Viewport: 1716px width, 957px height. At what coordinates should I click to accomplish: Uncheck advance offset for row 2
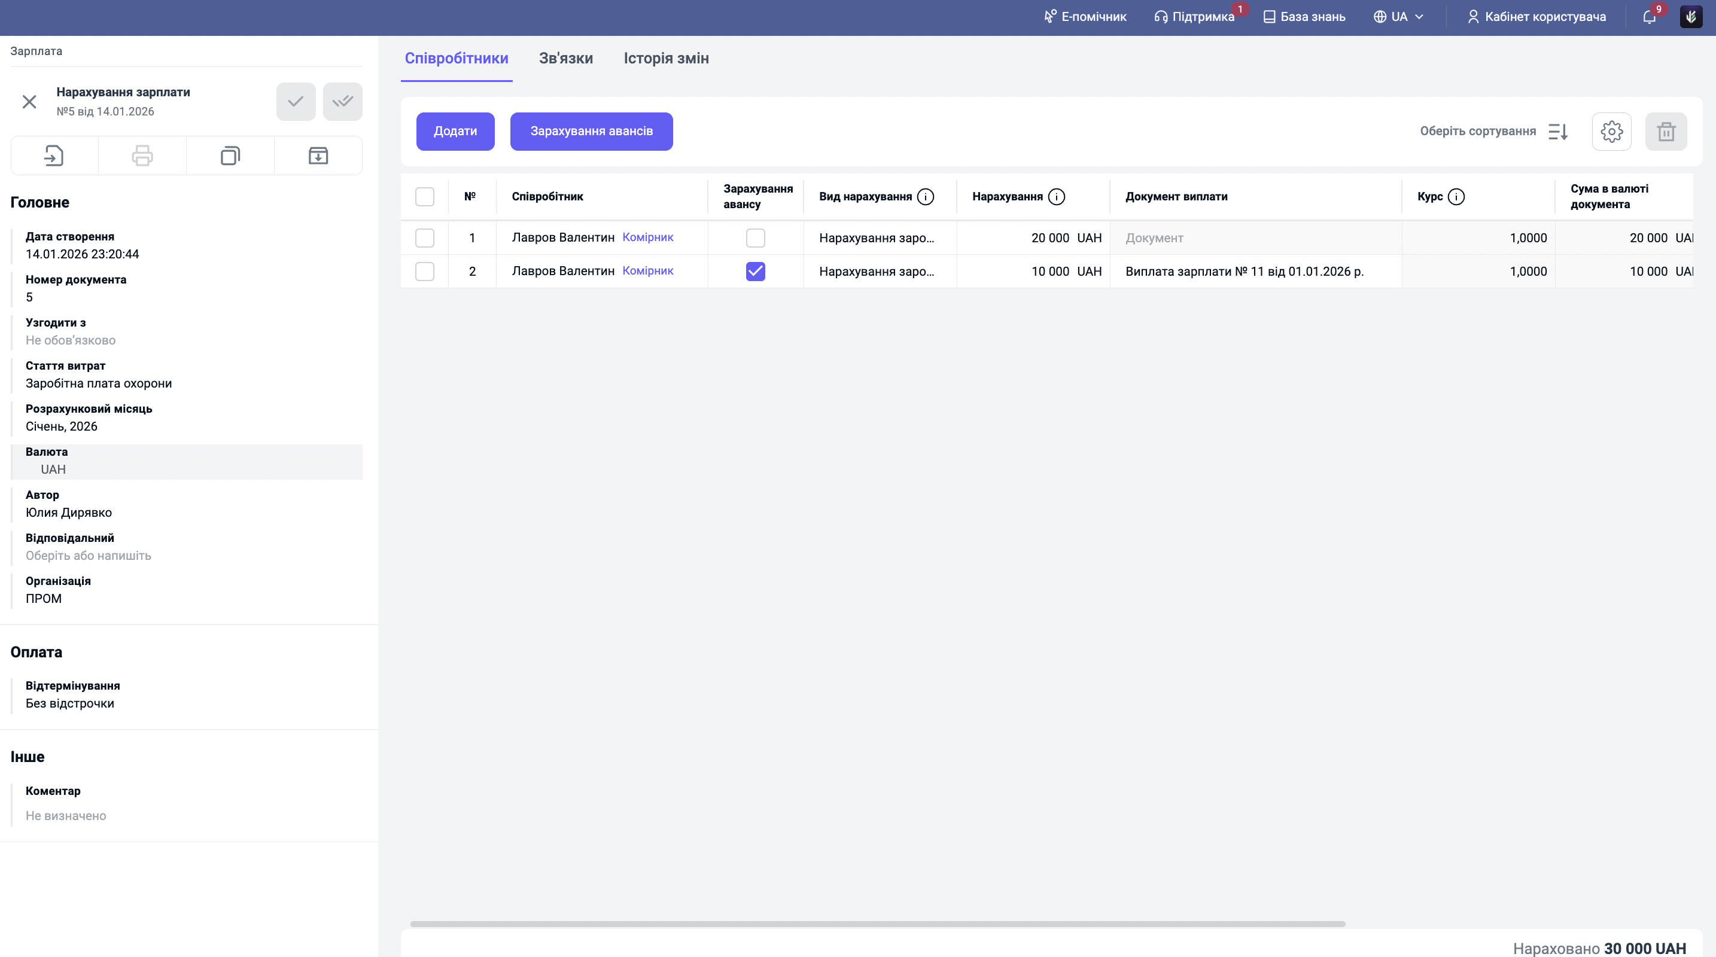pos(756,271)
